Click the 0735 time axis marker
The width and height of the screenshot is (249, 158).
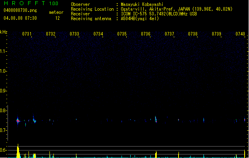(122, 34)
